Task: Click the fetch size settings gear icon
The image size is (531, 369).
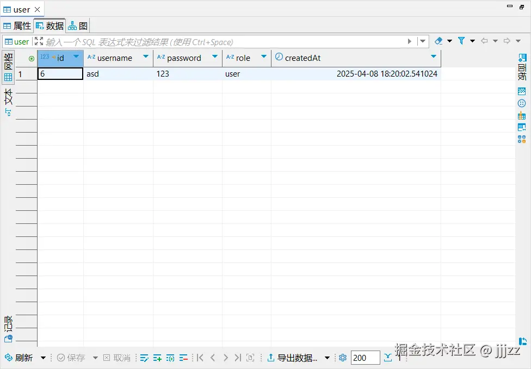Action: click(x=343, y=358)
